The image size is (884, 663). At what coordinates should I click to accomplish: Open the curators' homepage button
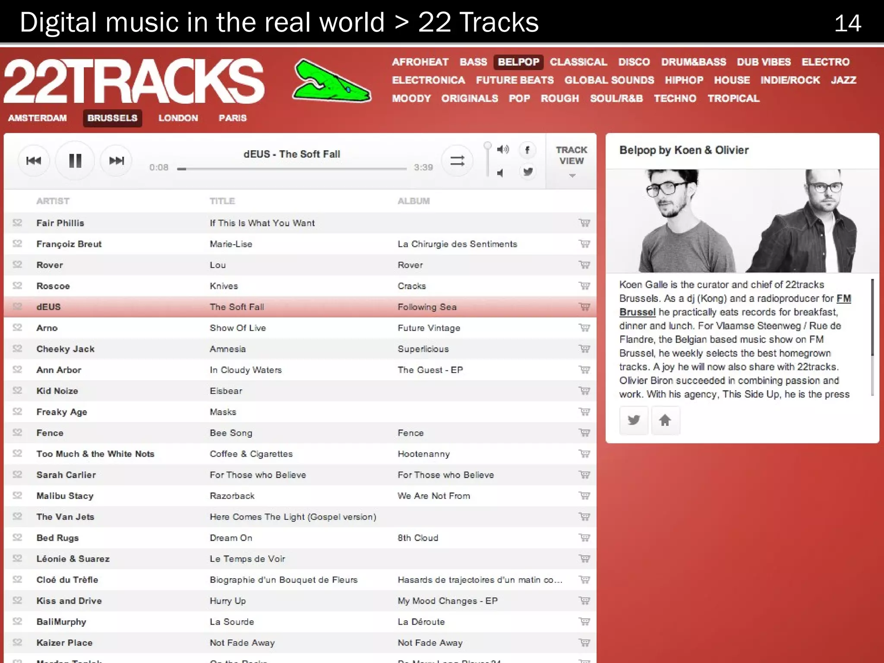click(x=665, y=420)
